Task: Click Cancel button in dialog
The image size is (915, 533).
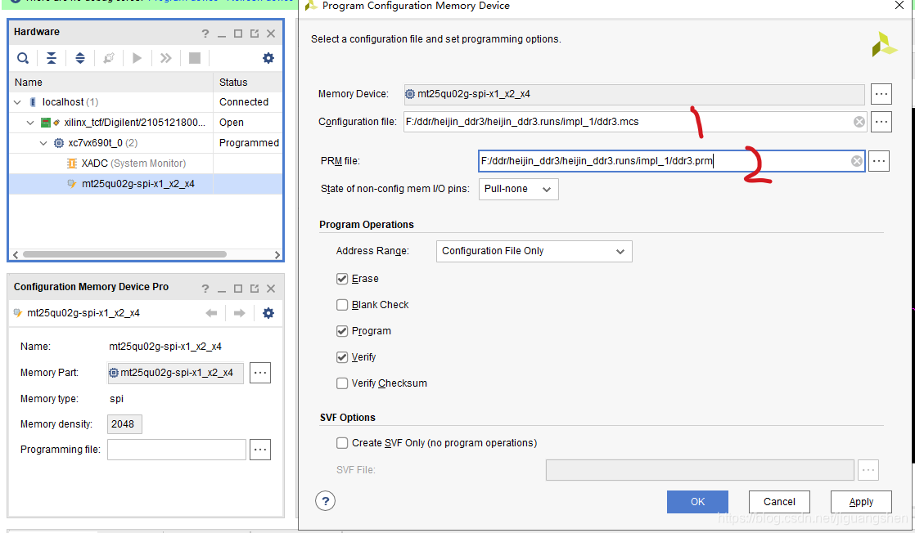Action: 779,501
